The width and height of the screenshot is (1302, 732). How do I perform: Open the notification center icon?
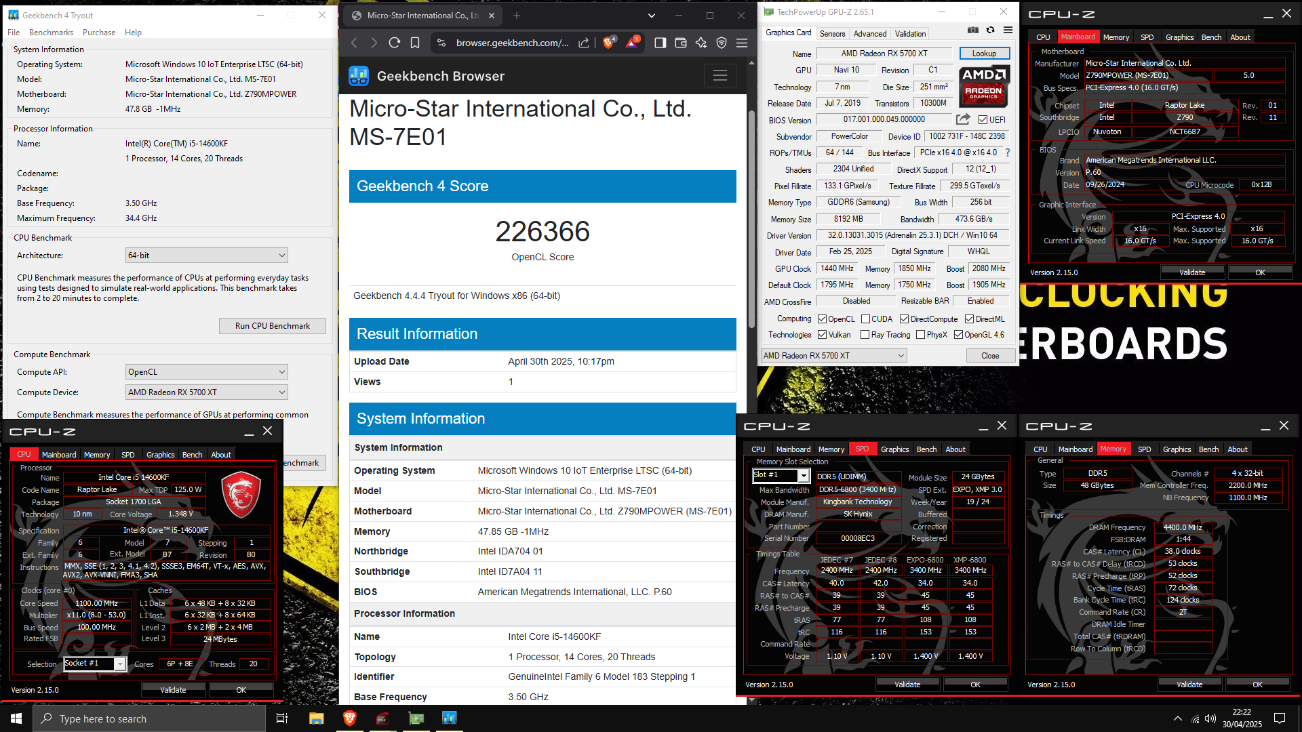click(1280, 718)
